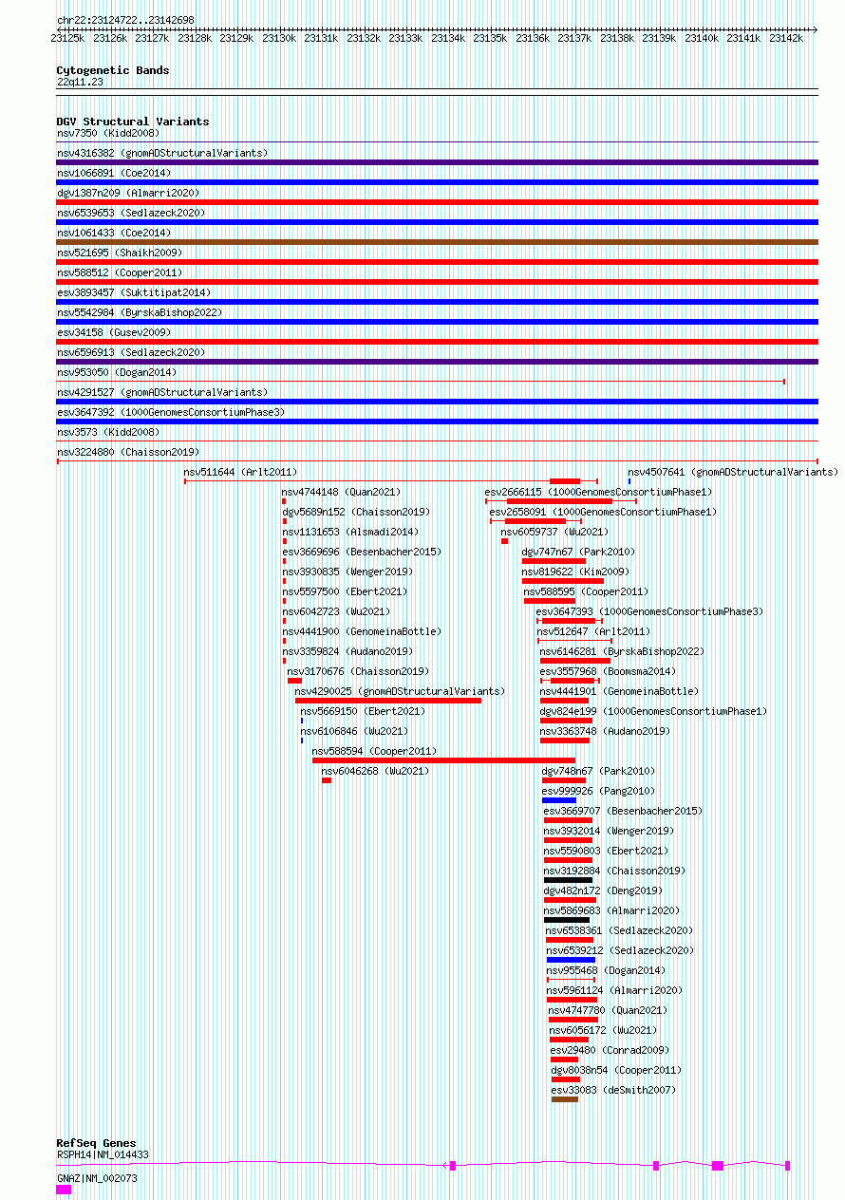
Task: Select the 22q11.23 band label
Action: (81, 82)
